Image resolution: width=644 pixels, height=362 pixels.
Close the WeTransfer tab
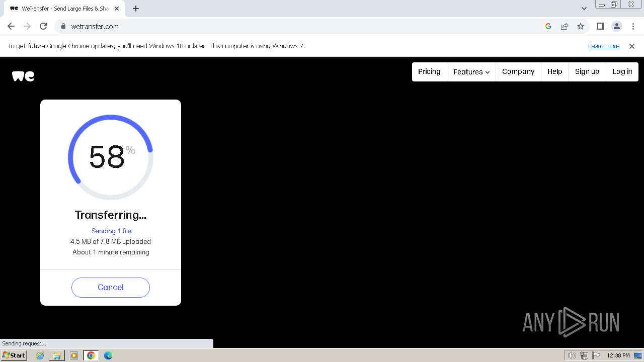[117, 9]
